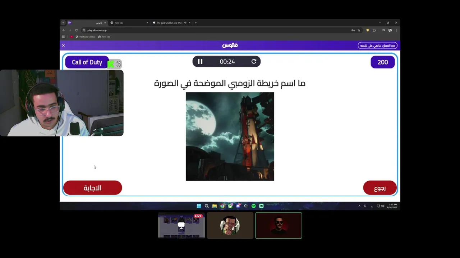The width and height of the screenshot is (460, 258).
Task: Open browser tab search dropdown arrow
Action: (63, 23)
